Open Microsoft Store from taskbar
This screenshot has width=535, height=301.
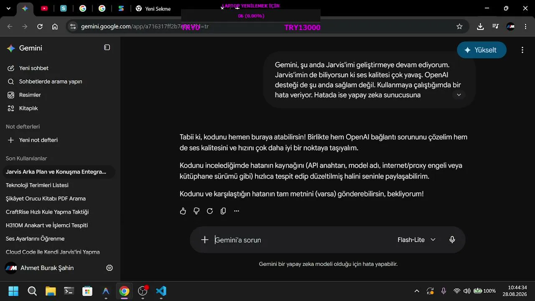pos(87,291)
